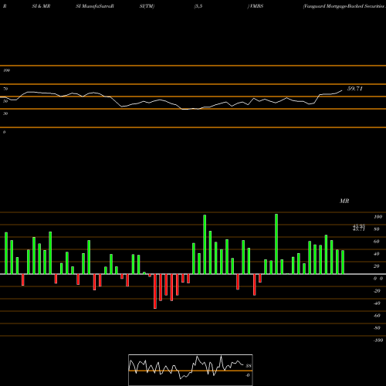386x386 pixels.
Task: Open the mini RSI preview chart at bottom
Action: click(191, 370)
